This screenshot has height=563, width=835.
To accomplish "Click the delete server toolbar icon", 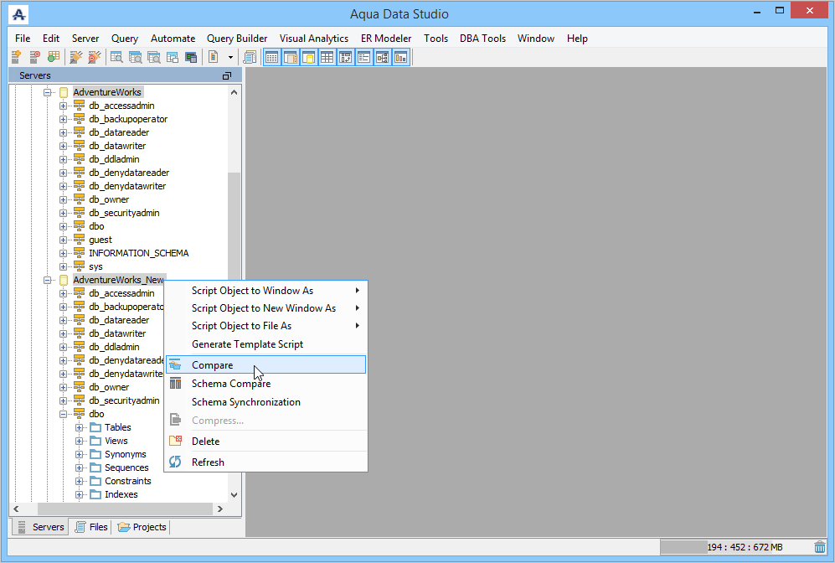I will 34,57.
